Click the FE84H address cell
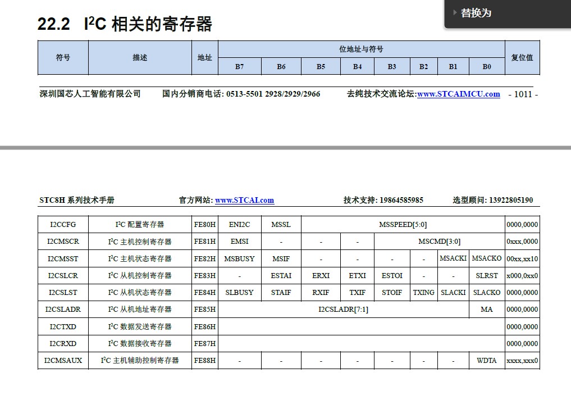571x400 pixels. (x=205, y=292)
